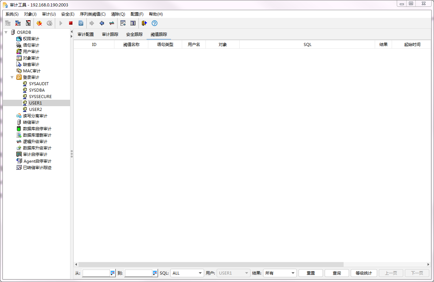The image size is (434, 282).
Task: Select SYSDBA under login audit tree
Action: (37, 90)
